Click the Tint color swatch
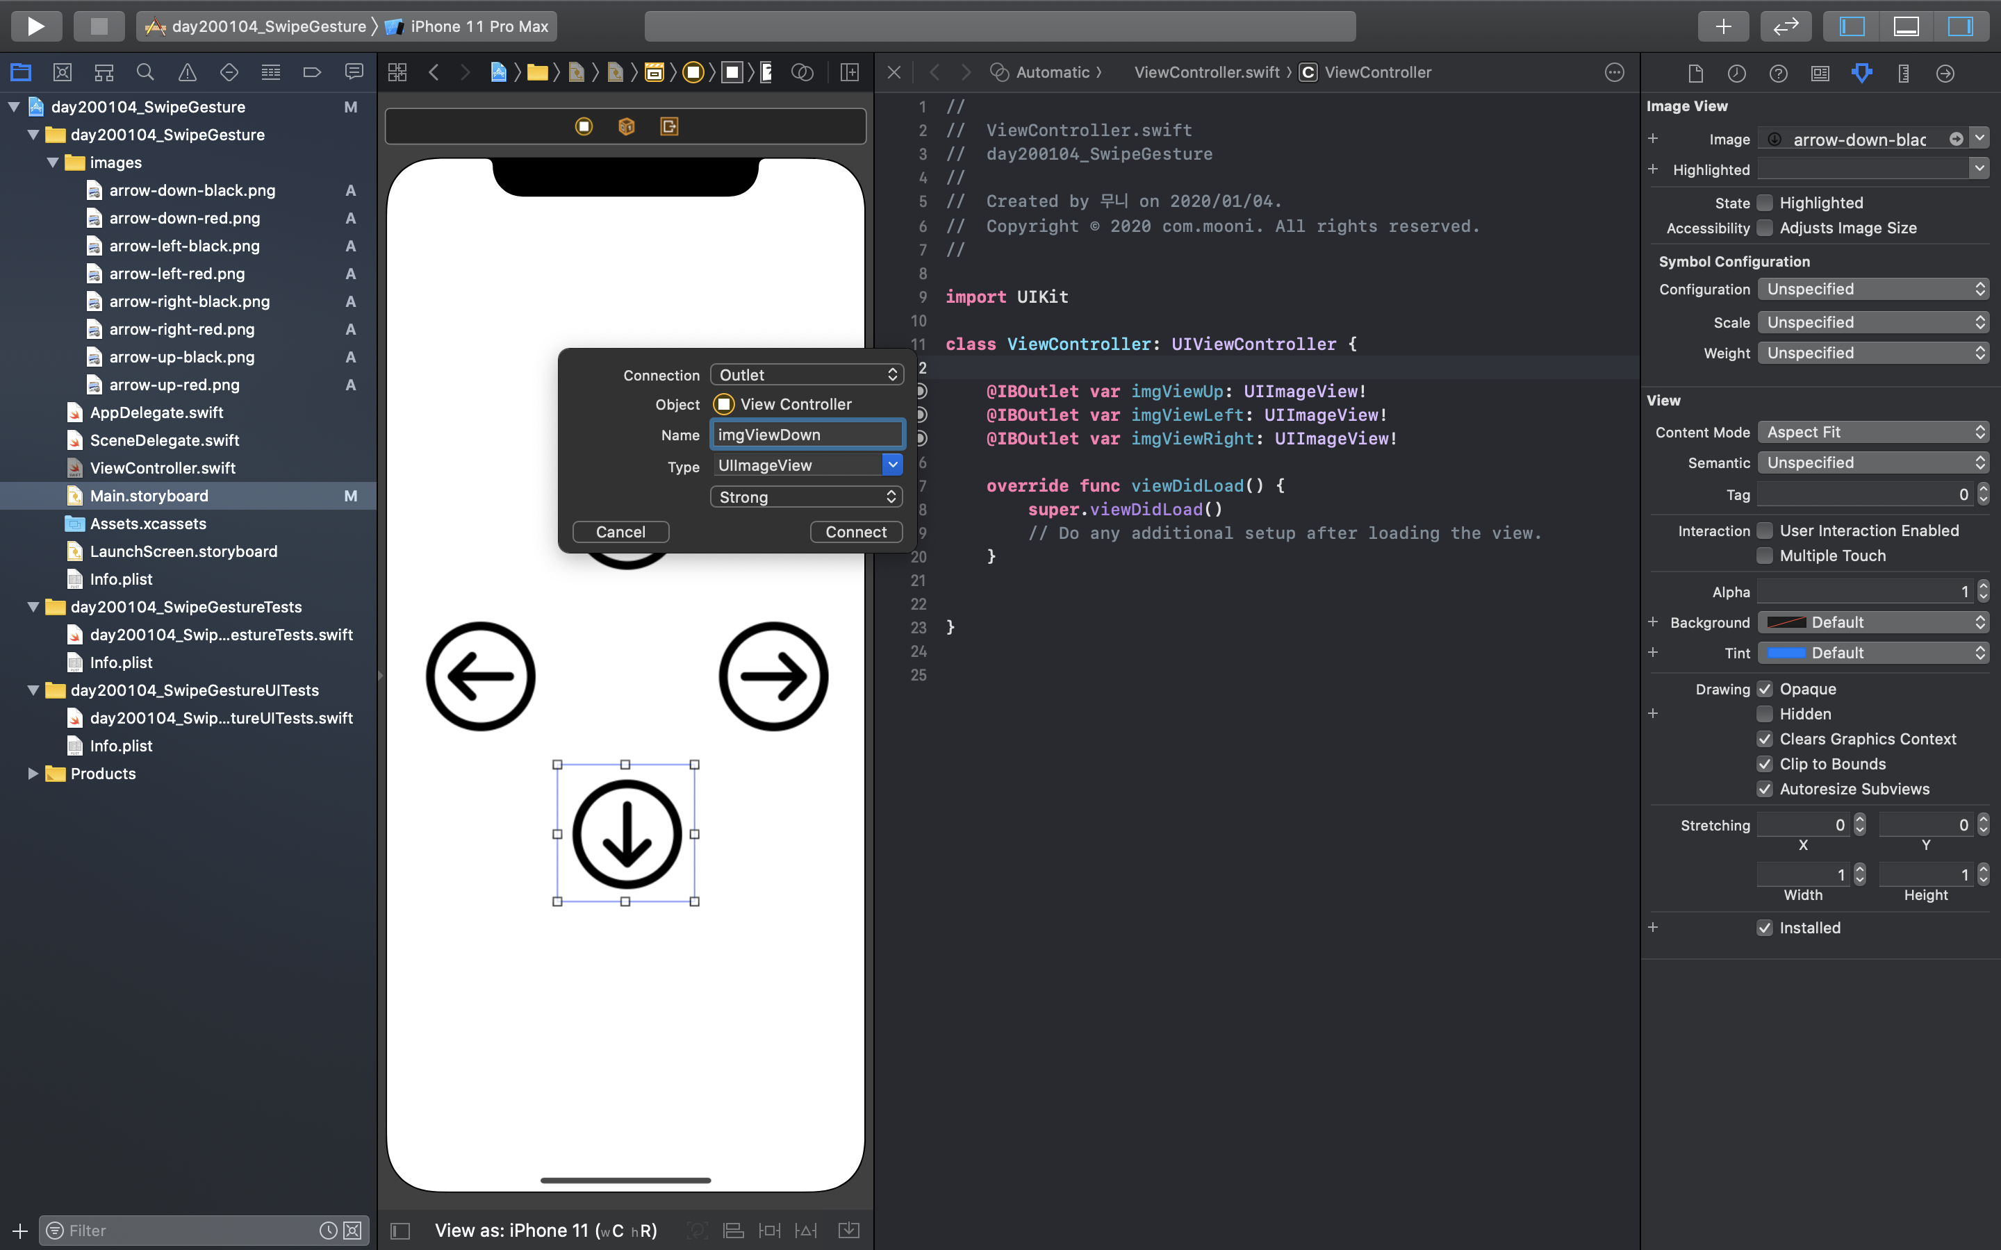 tap(1786, 653)
